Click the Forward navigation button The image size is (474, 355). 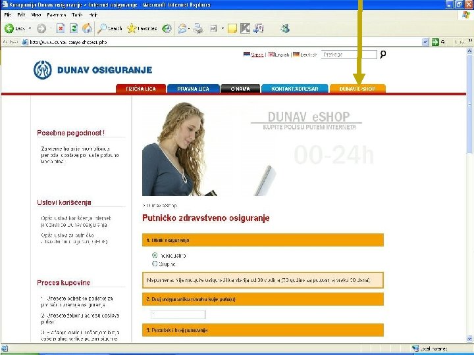click(x=41, y=28)
